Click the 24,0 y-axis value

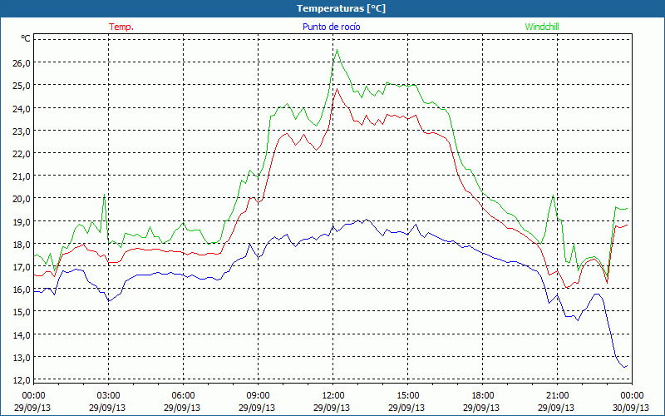(22, 108)
